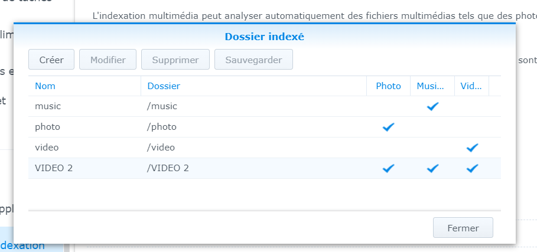Toggle Video checkmark in VIDEO 2 row
This screenshot has height=252, width=537.
pos(471,168)
